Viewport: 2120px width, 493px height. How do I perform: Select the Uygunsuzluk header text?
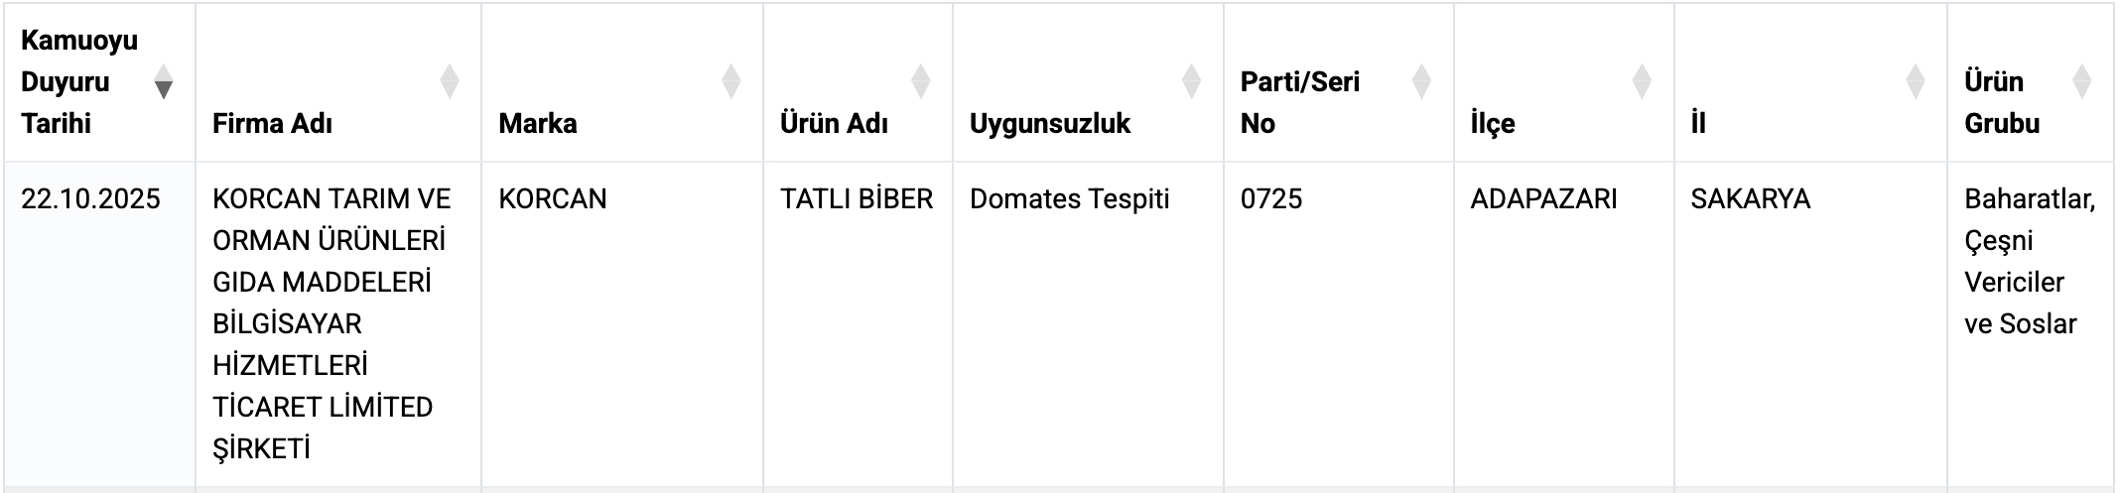[1050, 124]
